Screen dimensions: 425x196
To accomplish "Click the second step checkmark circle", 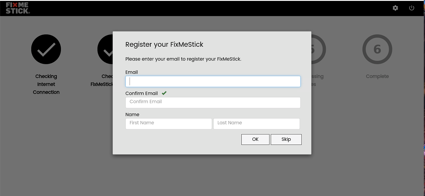I will 105,49.
